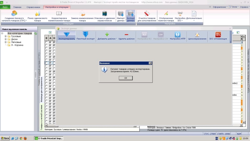Click OK in Внимание dialog
This screenshot has height=141, width=250.
coord(126,78)
